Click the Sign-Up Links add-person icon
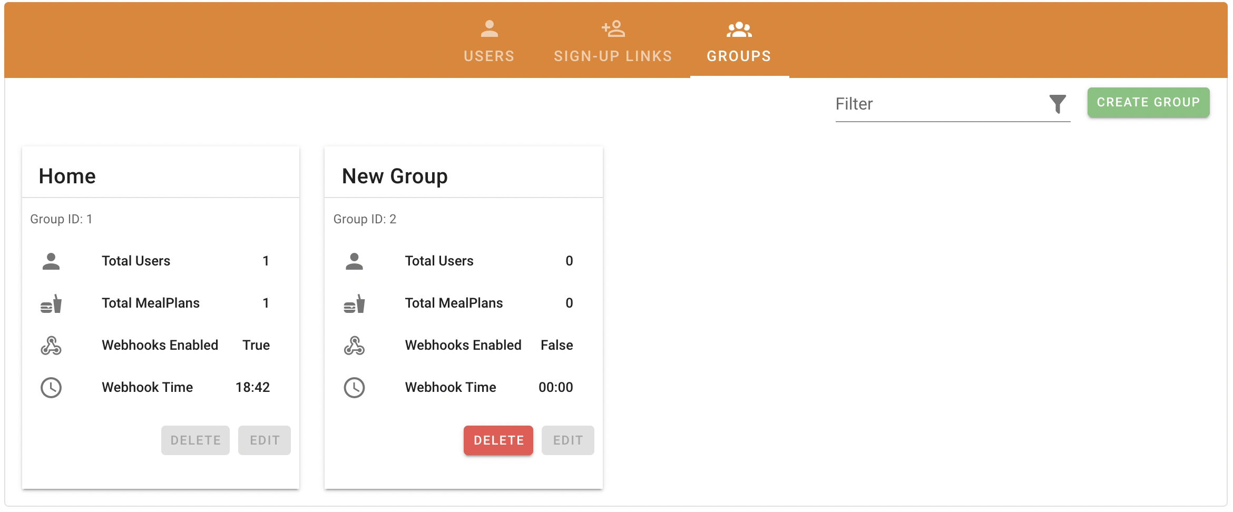Screen dimensions: 1233x512 click(613, 29)
